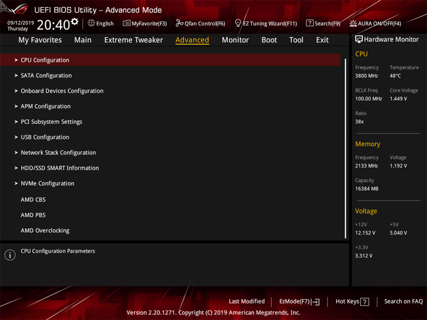Open Qfan Control(F6) label
Image resolution: width=427 pixels, height=320 pixels.
pos(205,23)
